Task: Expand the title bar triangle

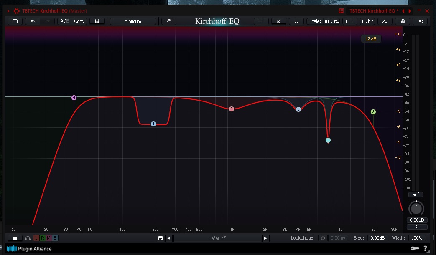Action: pos(8,11)
